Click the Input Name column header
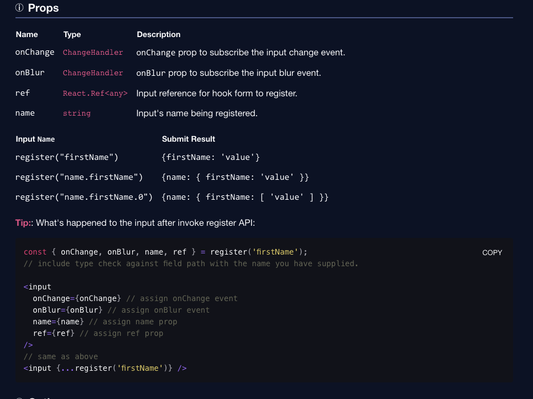Image resolution: width=533 pixels, height=399 pixels. (35, 139)
